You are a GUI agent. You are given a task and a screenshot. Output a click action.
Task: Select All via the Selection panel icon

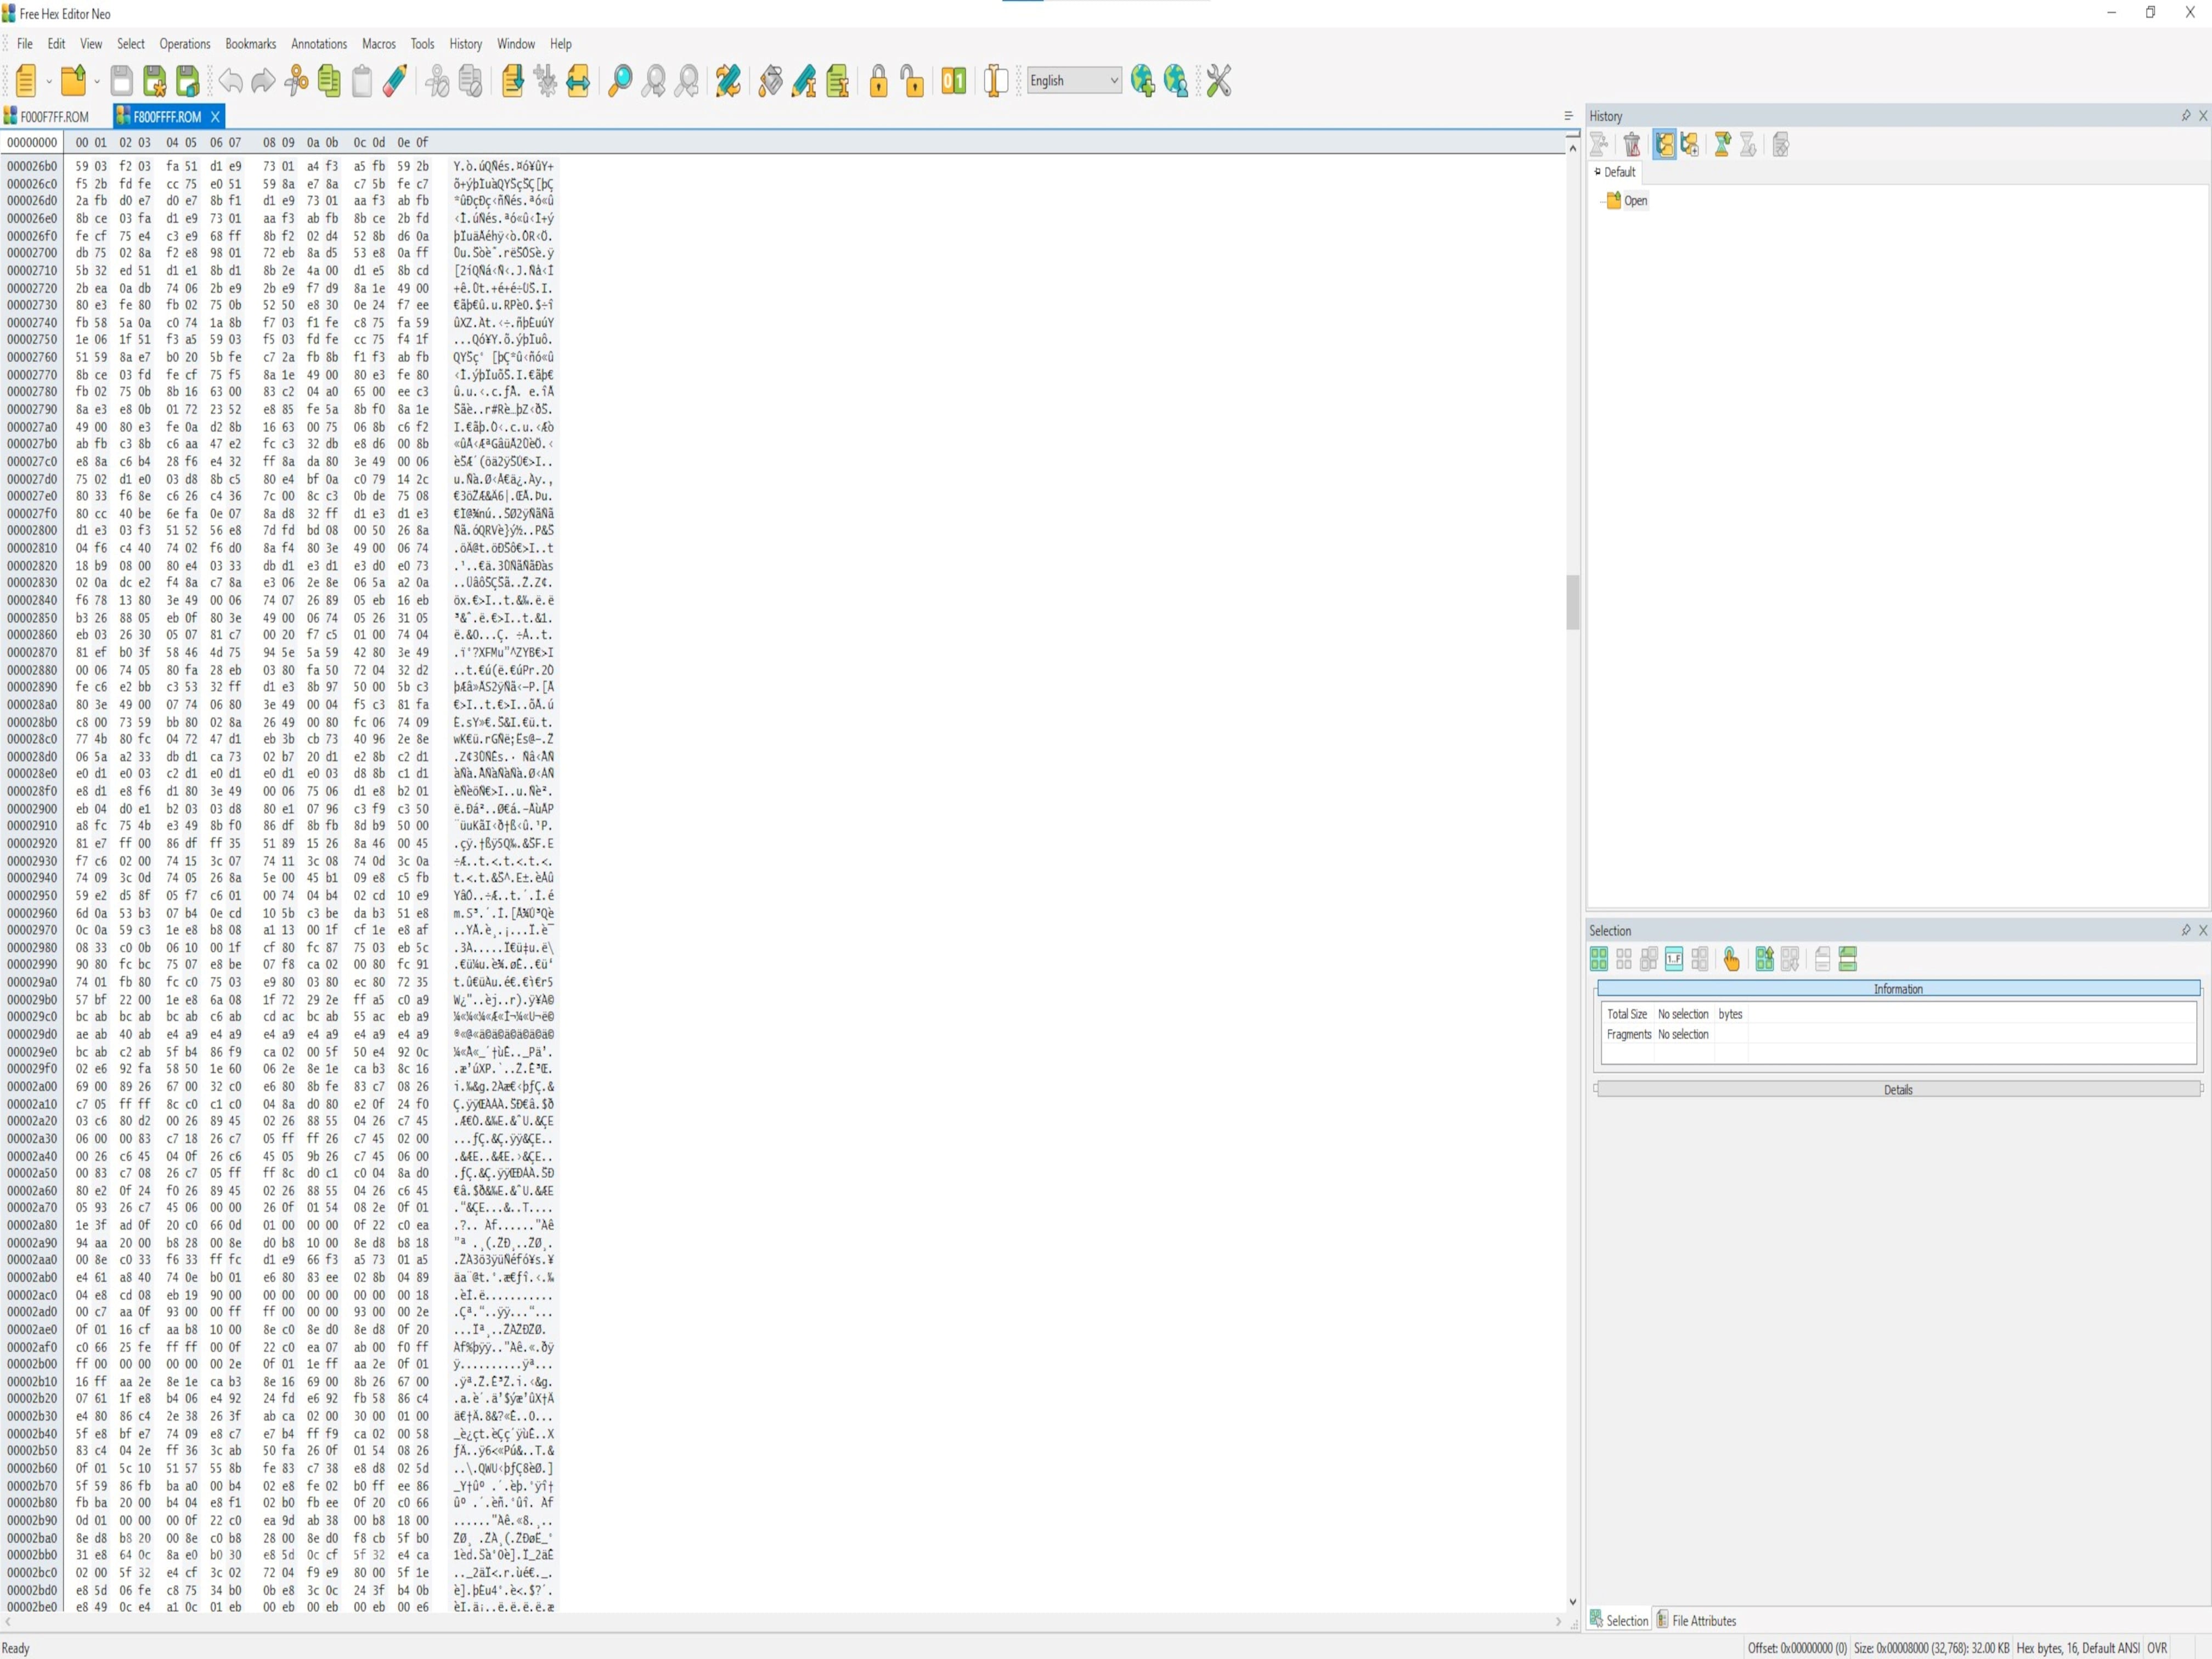click(1598, 959)
